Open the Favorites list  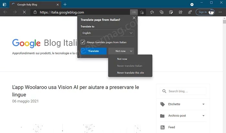152,12
